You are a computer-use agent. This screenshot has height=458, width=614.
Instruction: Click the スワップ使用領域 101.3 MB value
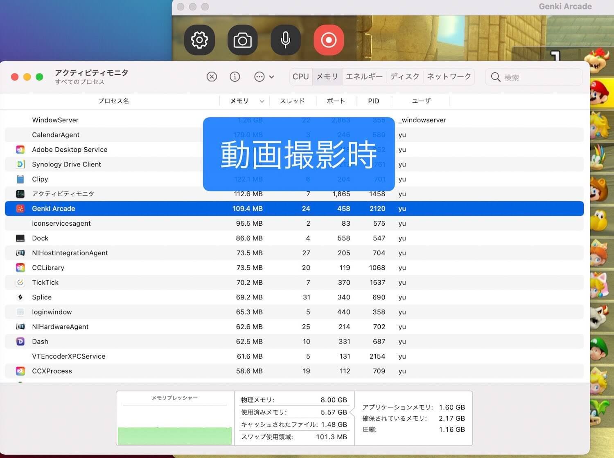coord(332,437)
